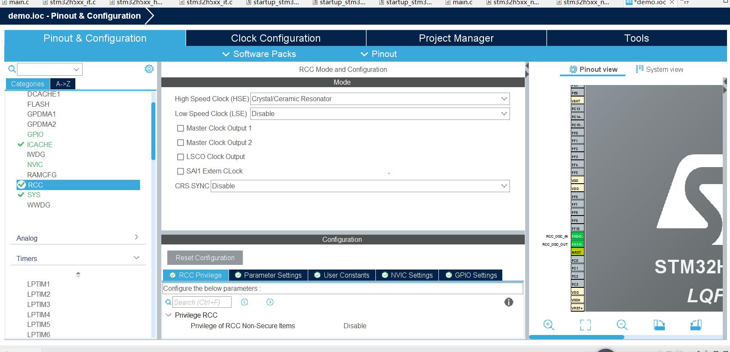Select IWDG in the category list
730x352 pixels.
coord(36,154)
